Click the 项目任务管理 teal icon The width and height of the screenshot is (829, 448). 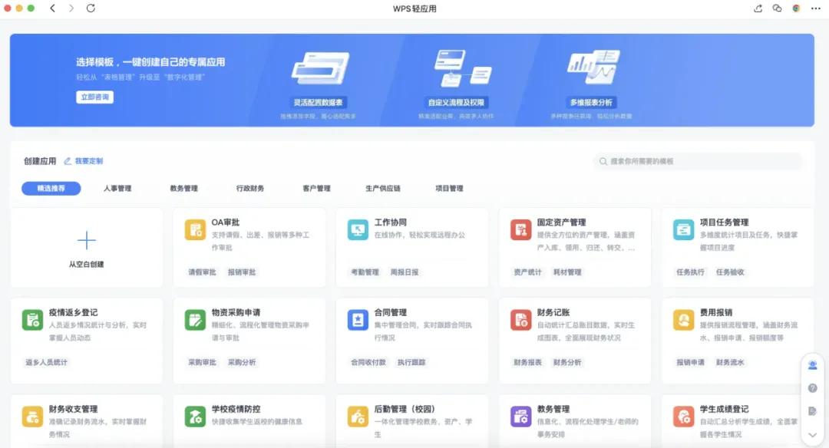(x=683, y=230)
